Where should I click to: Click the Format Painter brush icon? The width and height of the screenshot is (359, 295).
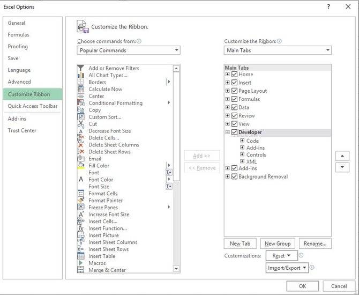[80, 201]
